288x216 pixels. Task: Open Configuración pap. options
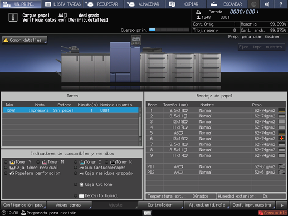[x=23, y=205]
